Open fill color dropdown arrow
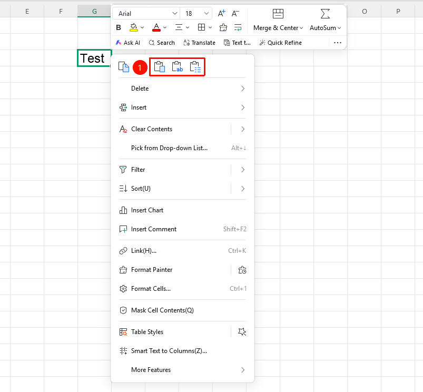 [x=142, y=27]
